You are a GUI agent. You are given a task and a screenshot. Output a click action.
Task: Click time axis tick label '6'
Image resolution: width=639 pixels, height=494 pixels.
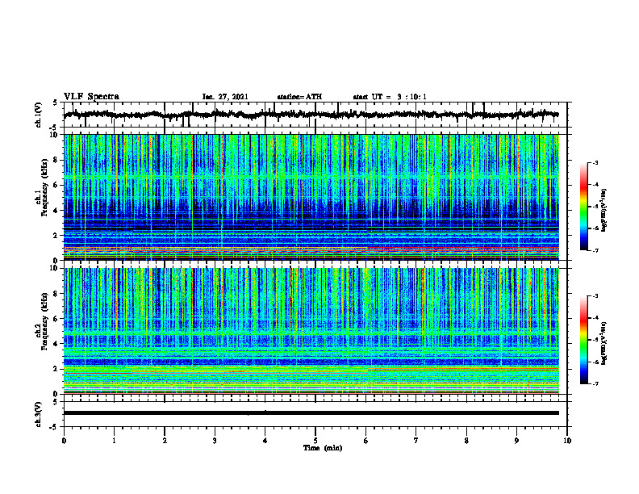tap(366, 441)
